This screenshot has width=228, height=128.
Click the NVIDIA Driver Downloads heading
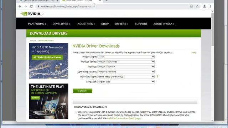pyautogui.click(x=96, y=46)
